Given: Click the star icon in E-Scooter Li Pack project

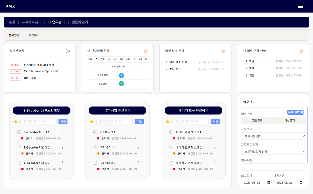Looking at the screenshot, I should pos(16,122).
